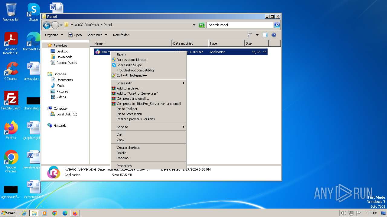Expand the Share with context submenu
The image size is (387, 217).
(x=149, y=83)
